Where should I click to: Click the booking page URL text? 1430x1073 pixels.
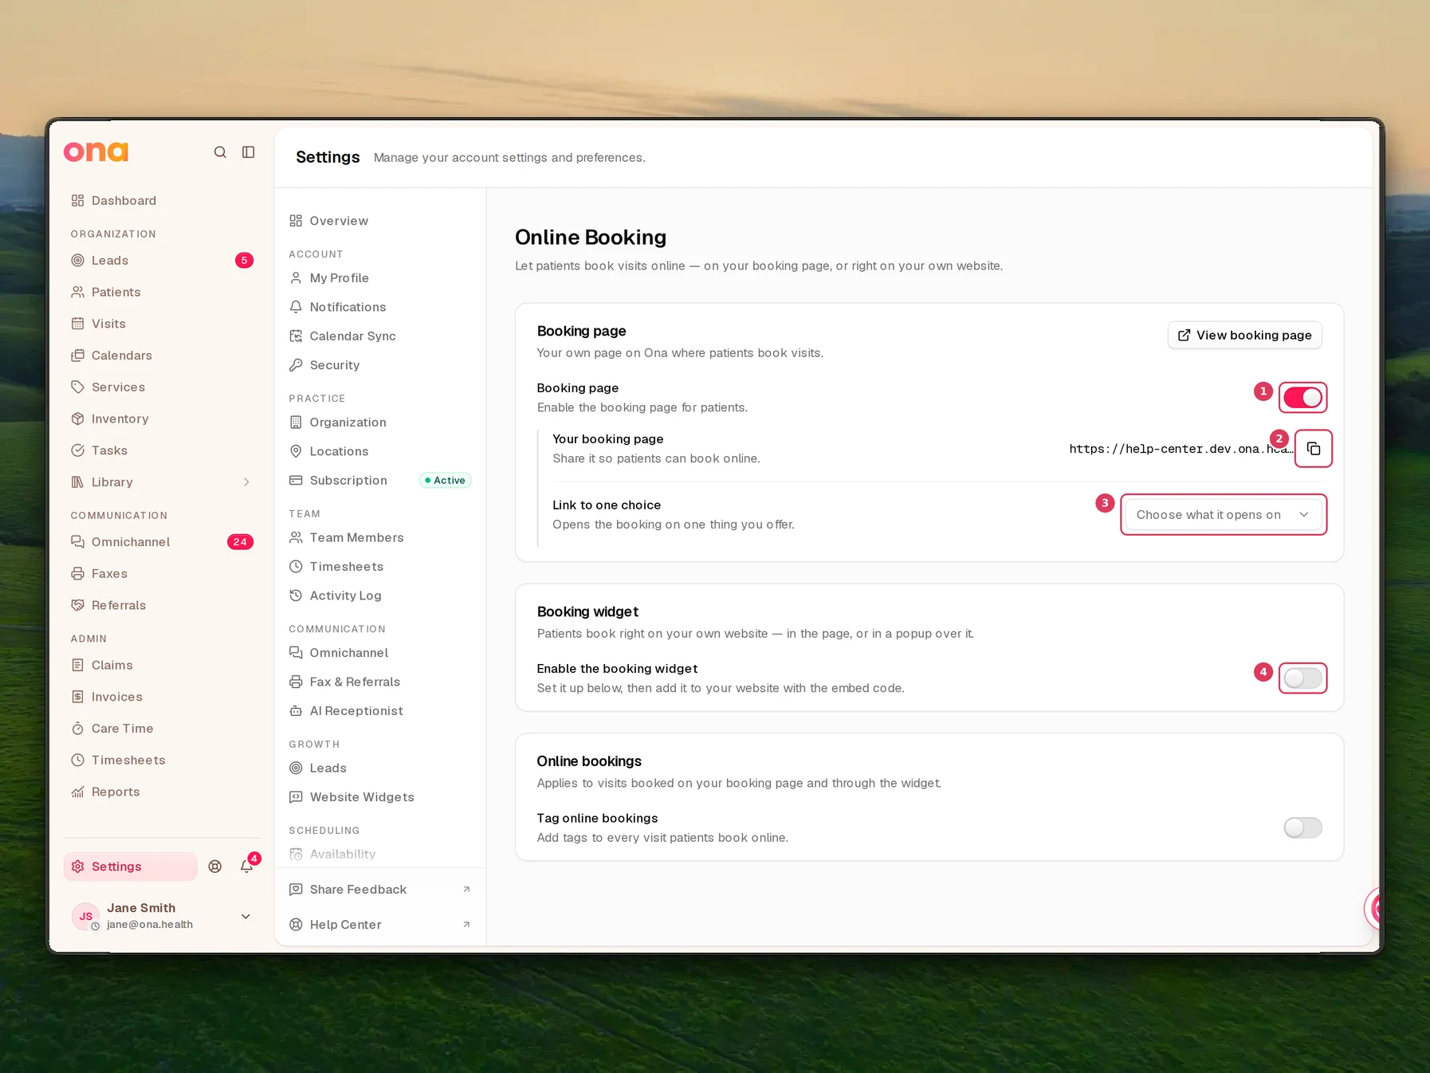pyautogui.click(x=1181, y=449)
